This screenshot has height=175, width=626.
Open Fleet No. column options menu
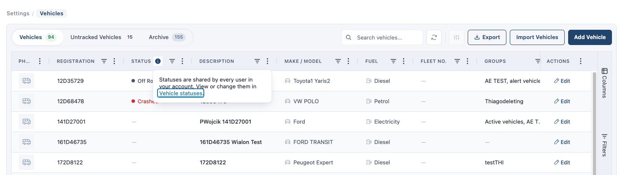[467, 61]
